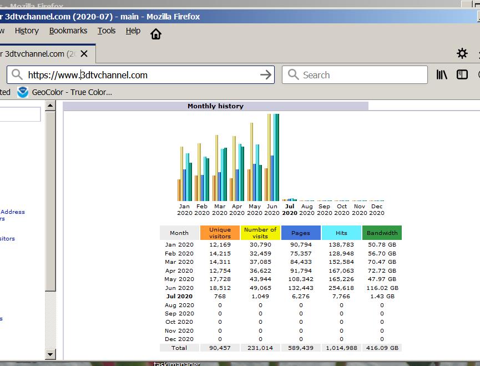480x366 pixels.
Task: Click the green Bandwidth header cell
Action: [x=382, y=233]
